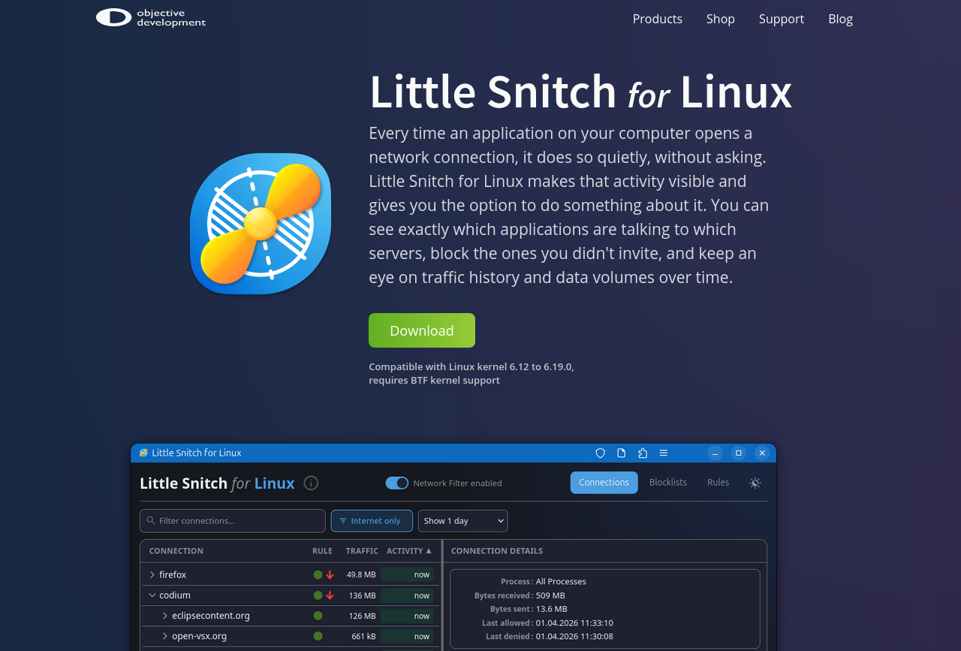Image resolution: width=961 pixels, height=651 pixels.
Task: Click the info icon beside the Little Snitch title
Action: click(x=311, y=483)
